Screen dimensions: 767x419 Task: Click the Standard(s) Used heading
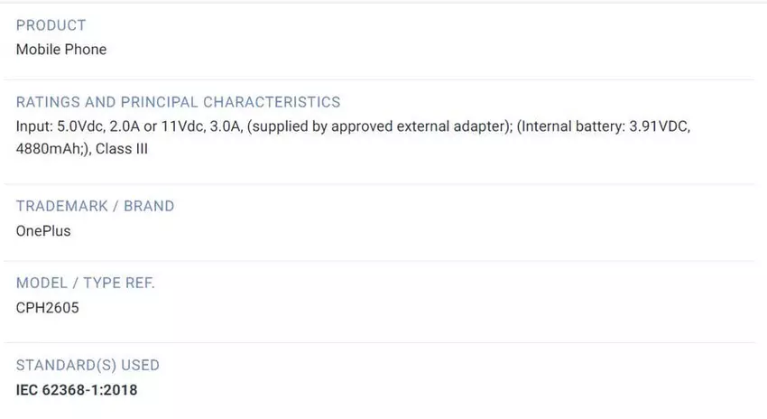(x=88, y=366)
